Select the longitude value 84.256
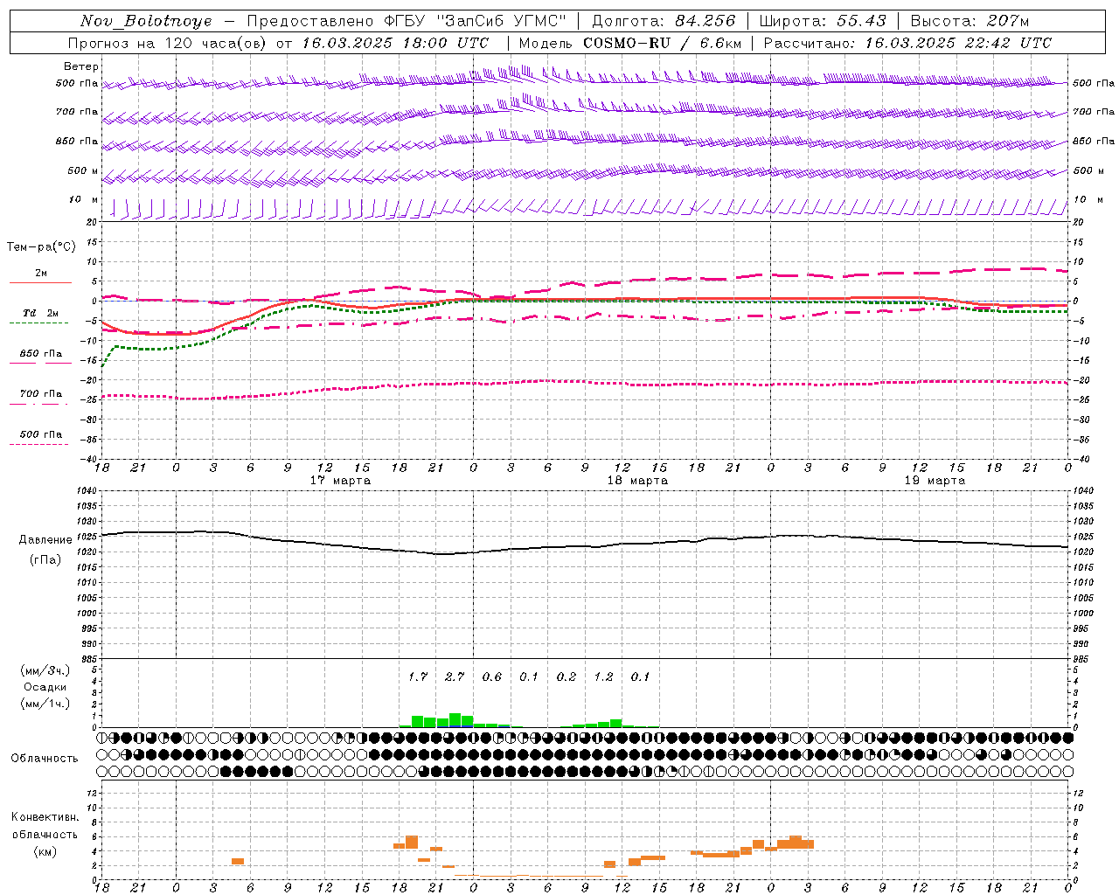Screen dimensions: 1119x895 705,21
